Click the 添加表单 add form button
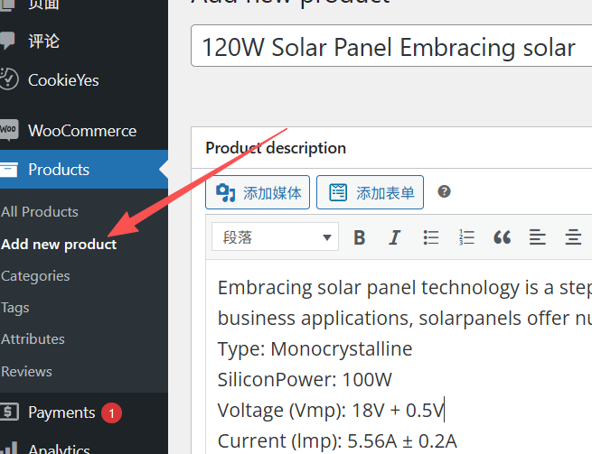 pos(371,192)
